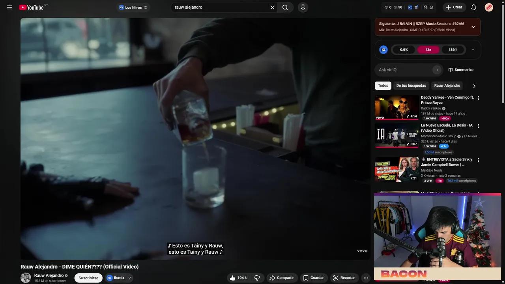This screenshot has height=284, width=505.
Task: Open ENTREVISTA a Sadie Sink title
Action: (x=447, y=162)
